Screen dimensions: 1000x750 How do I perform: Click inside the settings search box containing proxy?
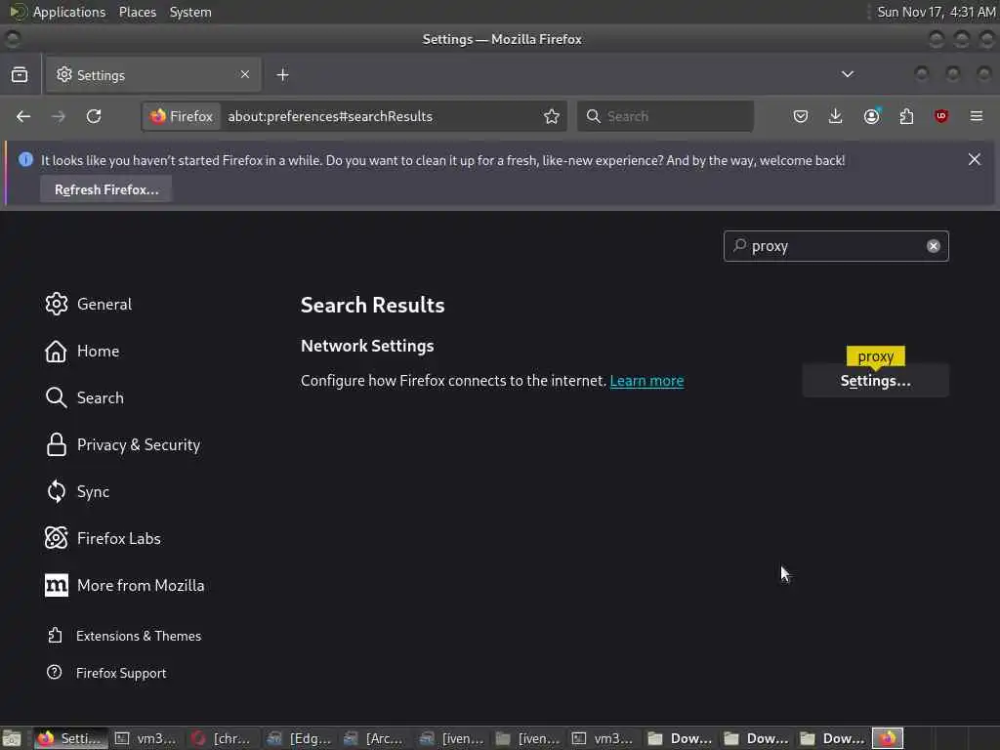pos(836,246)
